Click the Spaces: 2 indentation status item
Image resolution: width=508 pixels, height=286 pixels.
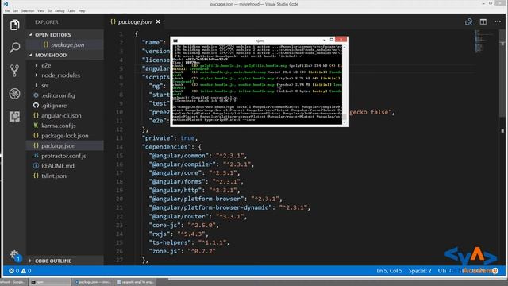[x=420, y=271]
